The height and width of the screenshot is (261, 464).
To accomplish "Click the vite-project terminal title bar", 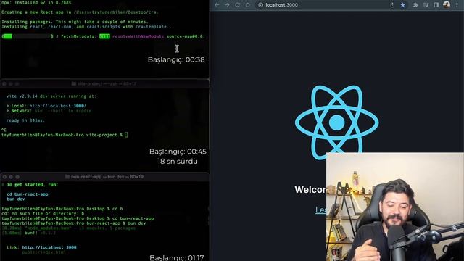I will 104,84.
